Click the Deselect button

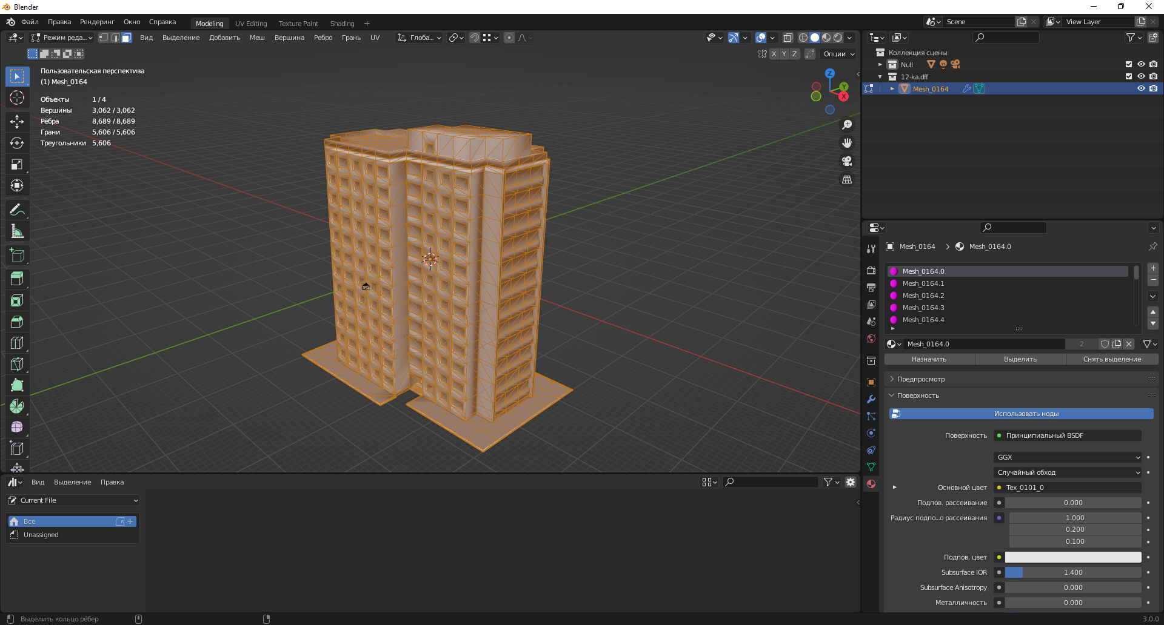click(x=1112, y=359)
